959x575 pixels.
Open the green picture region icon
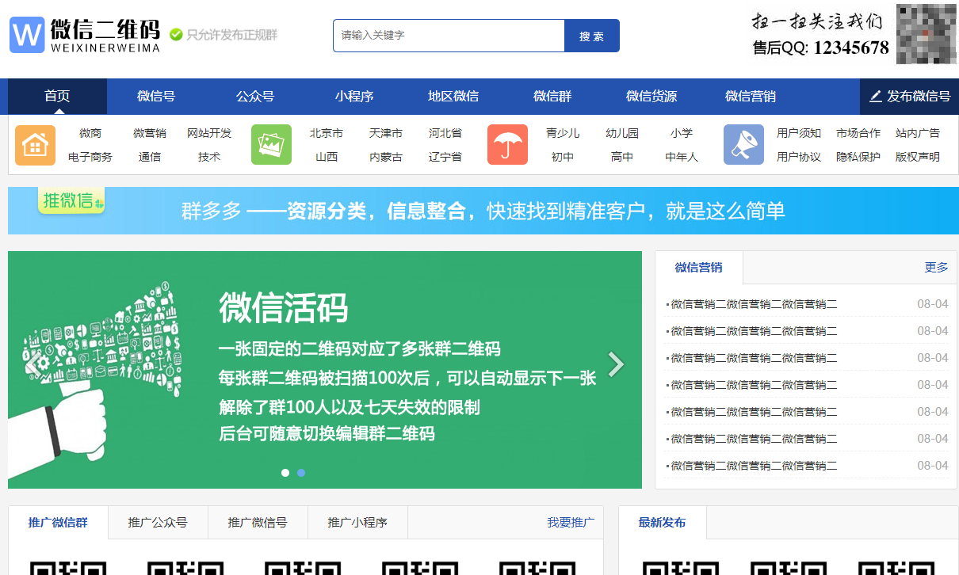[x=271, y=145]
